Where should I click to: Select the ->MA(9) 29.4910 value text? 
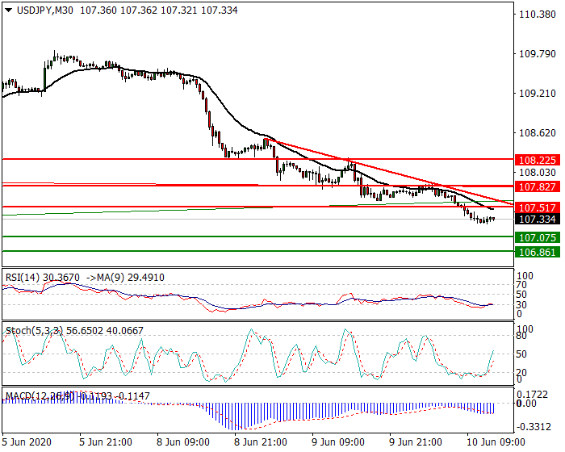[x=125, y=278]
